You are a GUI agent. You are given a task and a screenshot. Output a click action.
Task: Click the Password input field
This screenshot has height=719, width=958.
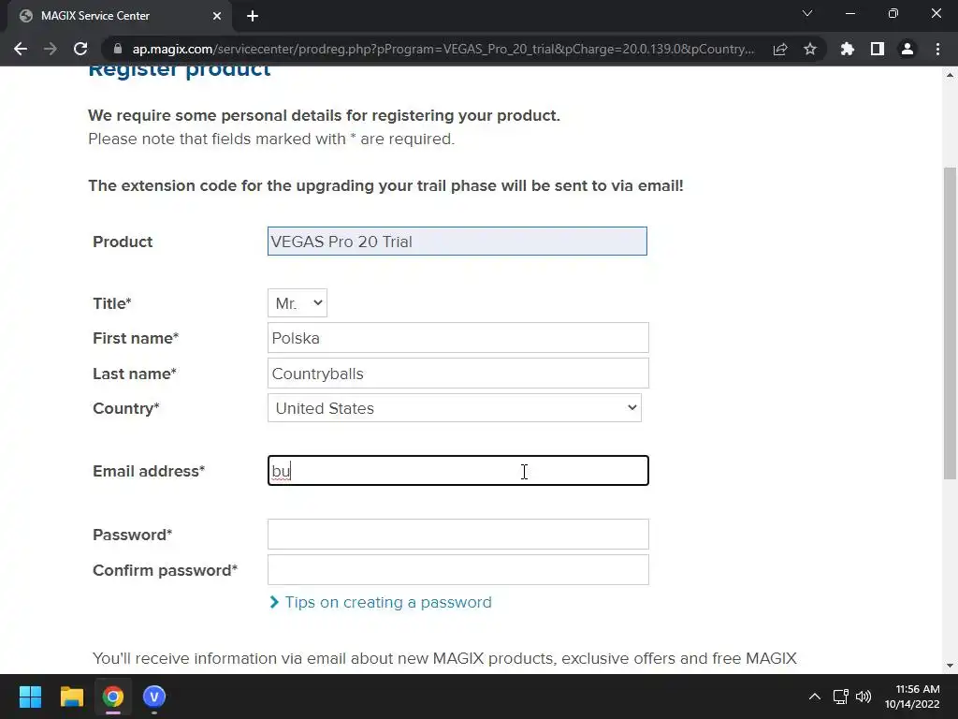[x=458, y=535]
